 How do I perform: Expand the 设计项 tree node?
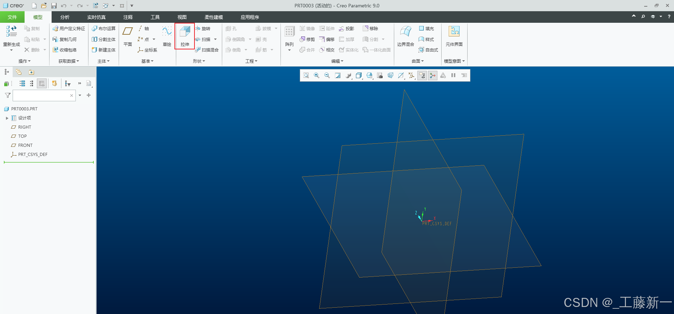tap(7, 118)
